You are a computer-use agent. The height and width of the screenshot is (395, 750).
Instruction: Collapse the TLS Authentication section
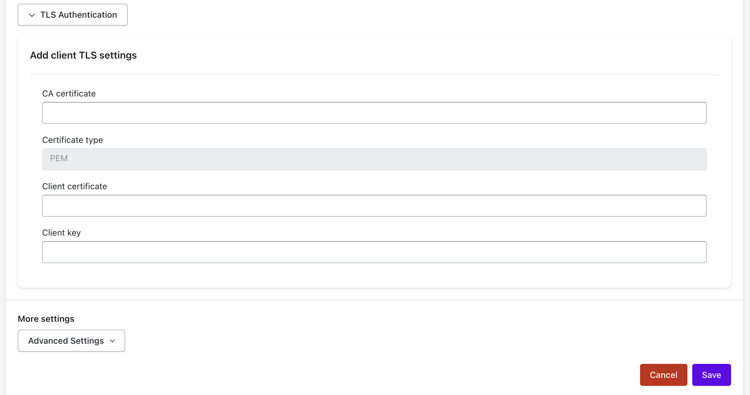click(73, 15)
